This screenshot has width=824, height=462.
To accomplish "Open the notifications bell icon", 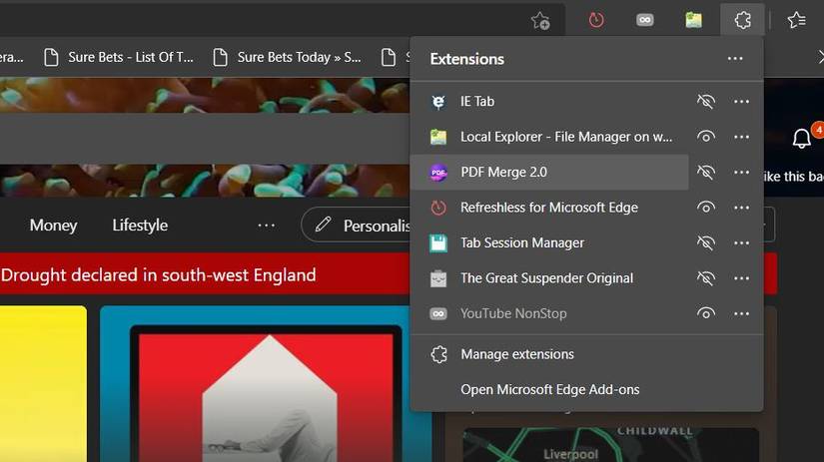I will point(801,139).
